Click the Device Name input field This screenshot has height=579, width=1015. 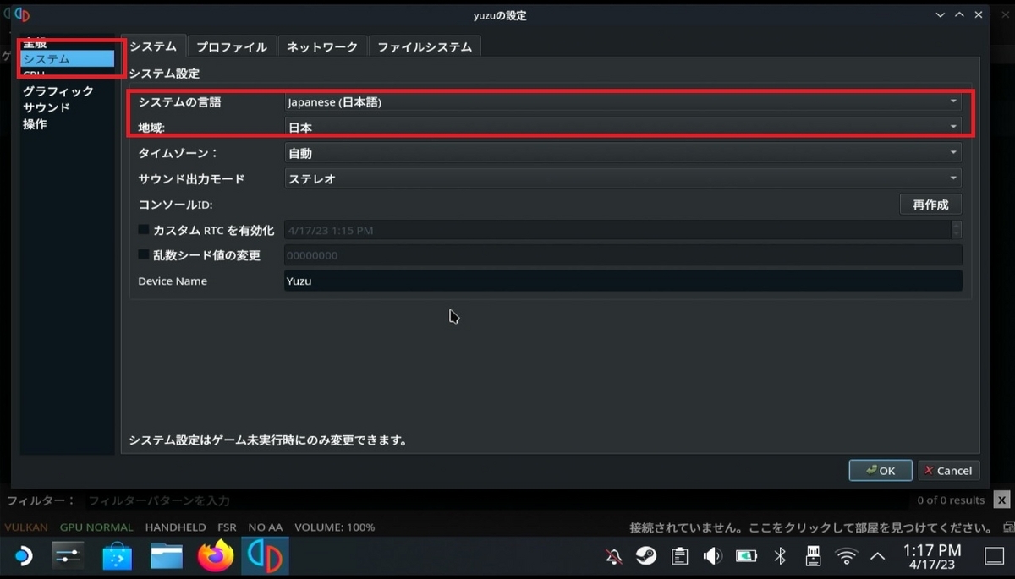623,281
